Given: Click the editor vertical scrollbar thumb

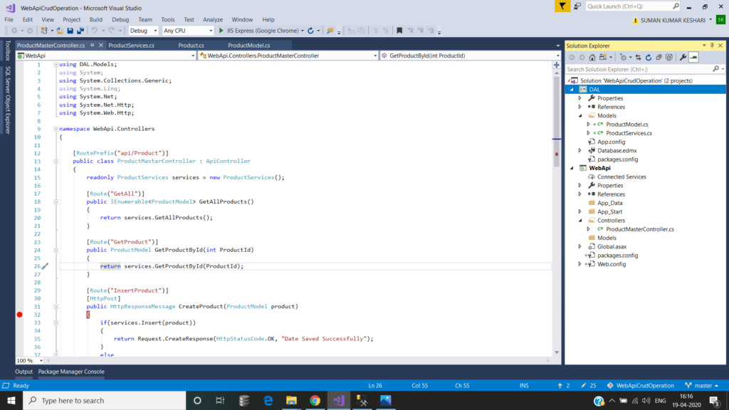Looking at the screenshot, I should click(x=557, y=121).
